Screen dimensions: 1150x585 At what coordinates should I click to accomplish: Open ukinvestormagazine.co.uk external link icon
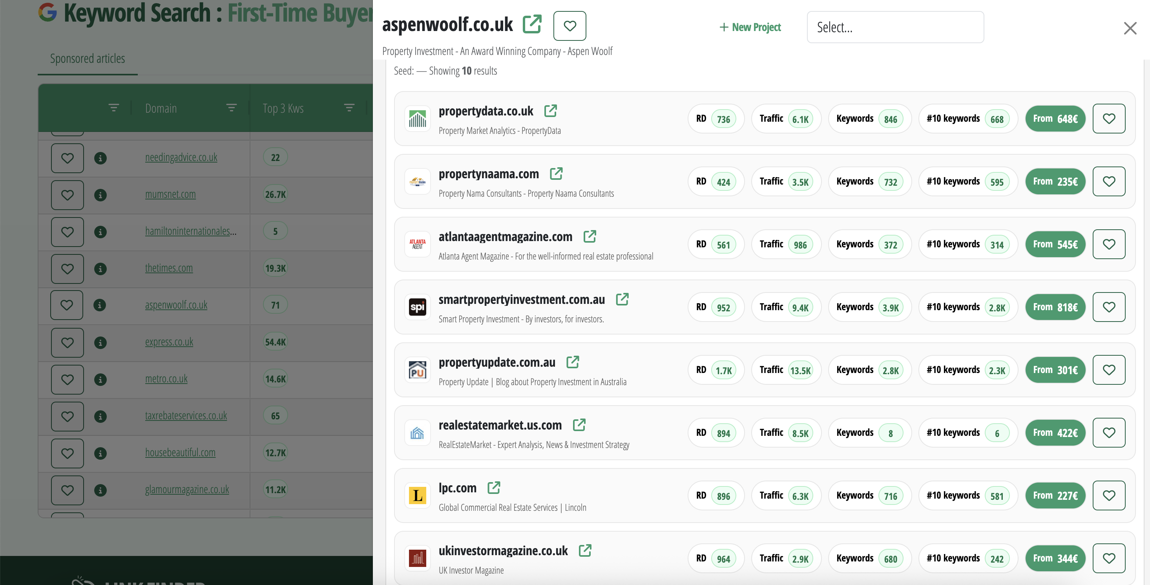(x=585, y=550)
